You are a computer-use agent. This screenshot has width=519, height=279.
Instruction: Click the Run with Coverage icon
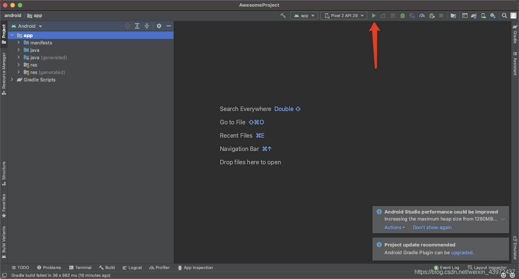coord(412,16)
